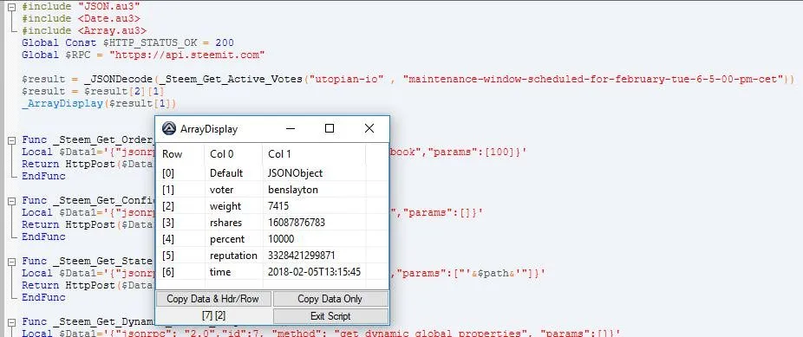Image resolution: width=803 pixels, height=337 pixels.
Task: Click the weight label cell
Action: click(x=233, y=206)
